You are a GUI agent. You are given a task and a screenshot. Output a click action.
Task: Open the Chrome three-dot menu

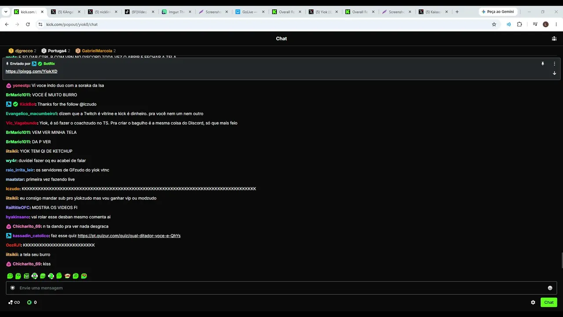coord(556,25)
